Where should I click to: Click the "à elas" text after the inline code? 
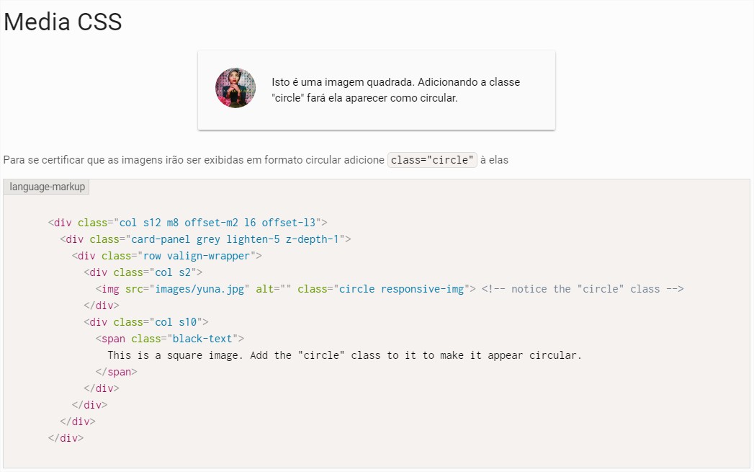coord(494,160)
